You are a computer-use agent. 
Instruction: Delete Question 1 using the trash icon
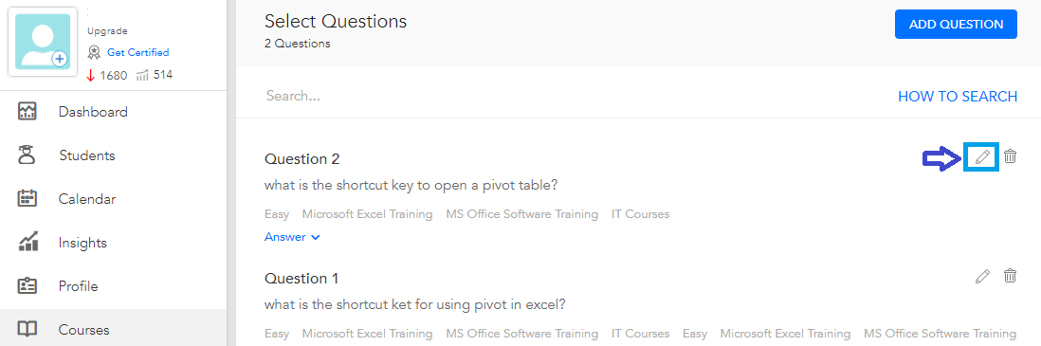[x=1010, y=276]
